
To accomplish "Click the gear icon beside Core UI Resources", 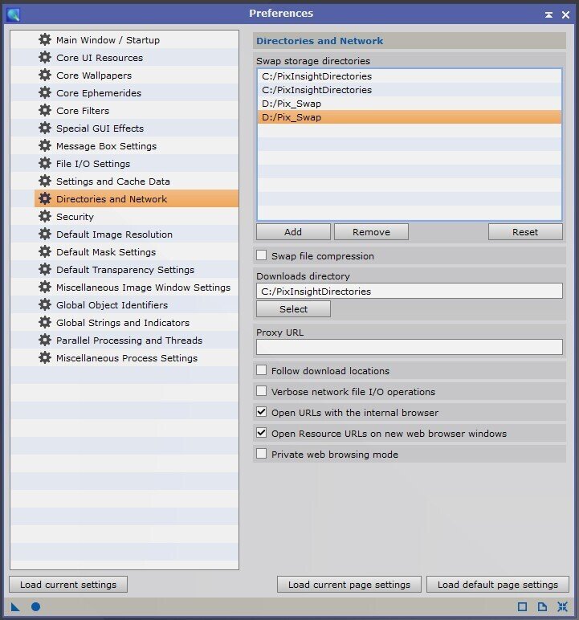I will click(45, 57).
